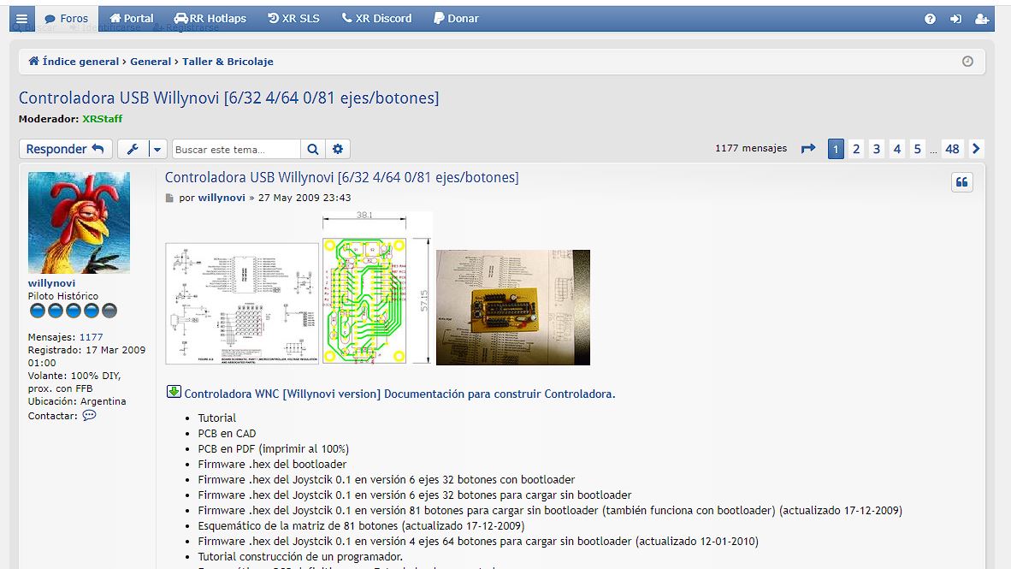Click the rank dots image under Piloto Histórico
1011x569 pixels.
pyautogui.click(x=74, y=311)
